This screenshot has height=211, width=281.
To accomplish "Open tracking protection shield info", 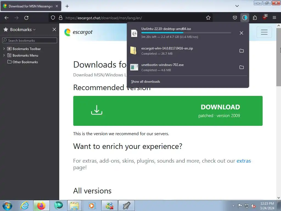I will (53, 18).
